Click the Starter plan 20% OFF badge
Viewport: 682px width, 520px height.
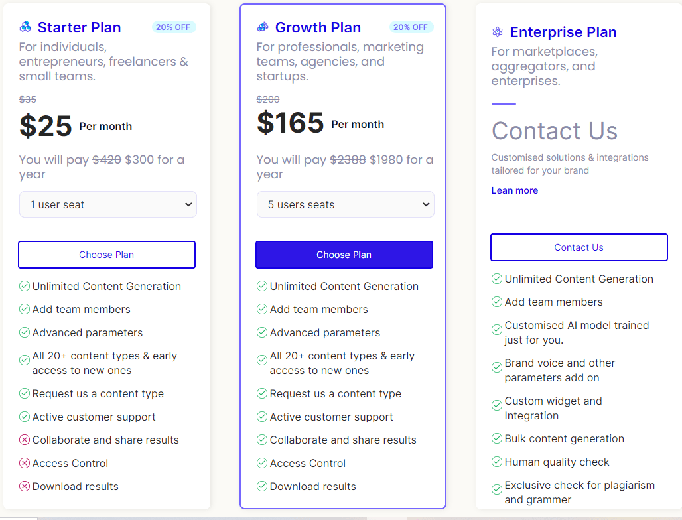coord(173,27)
